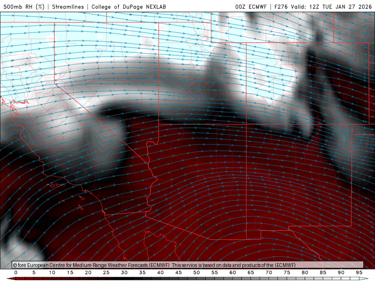Click the '95' label on the color scale
The height and width of the screenshot is (281, 375).
pyautogui.click(x=359, y=273)
